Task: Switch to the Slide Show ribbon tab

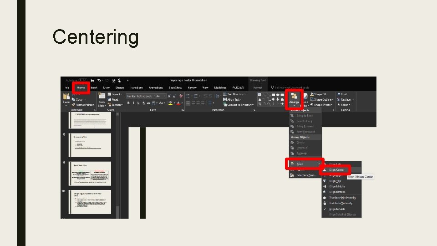Action: (x=175, y=87)
